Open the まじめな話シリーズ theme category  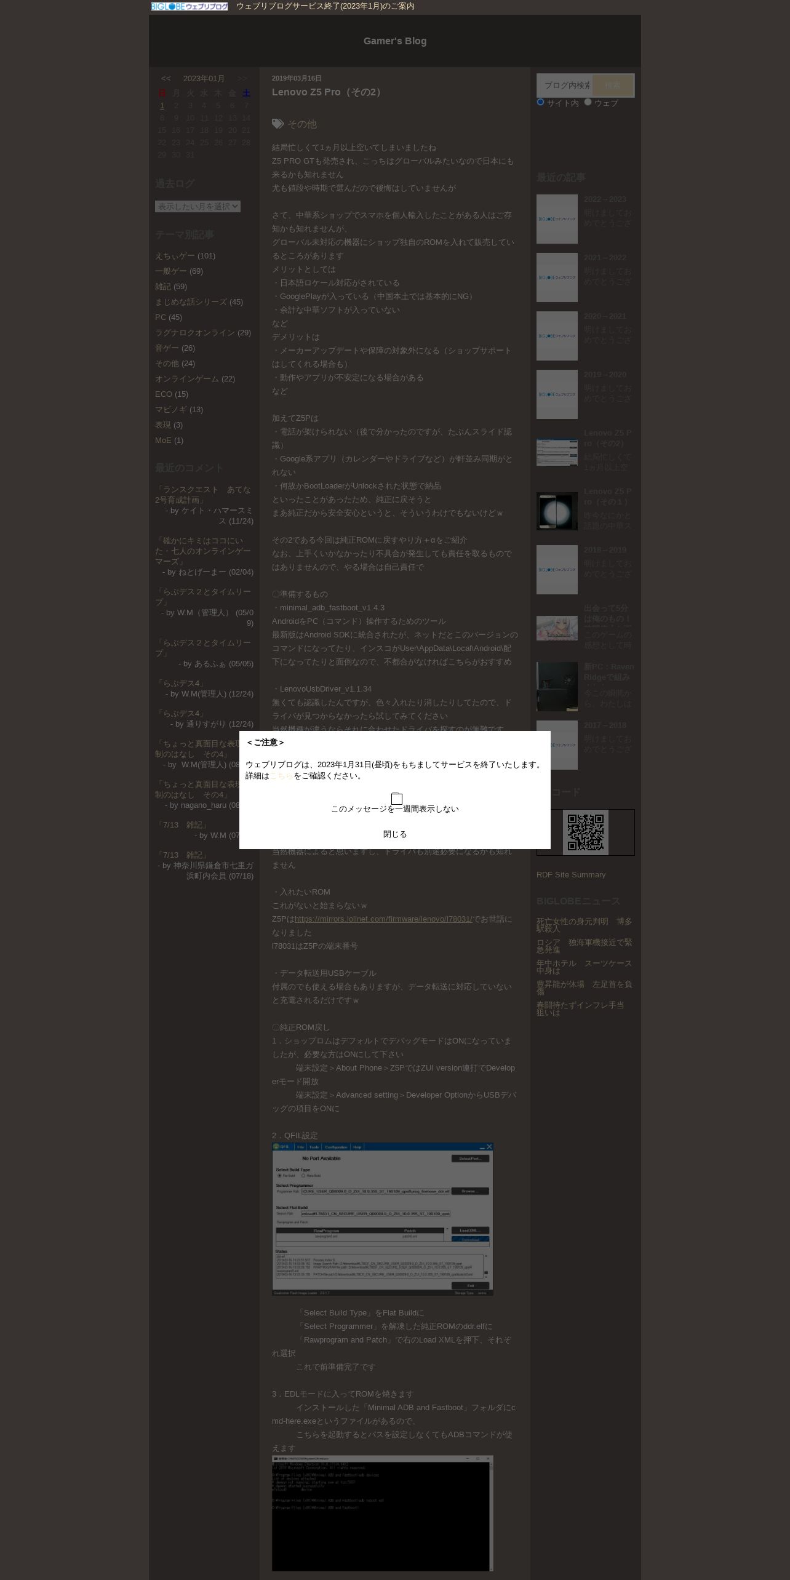click(x=191, y=302)
